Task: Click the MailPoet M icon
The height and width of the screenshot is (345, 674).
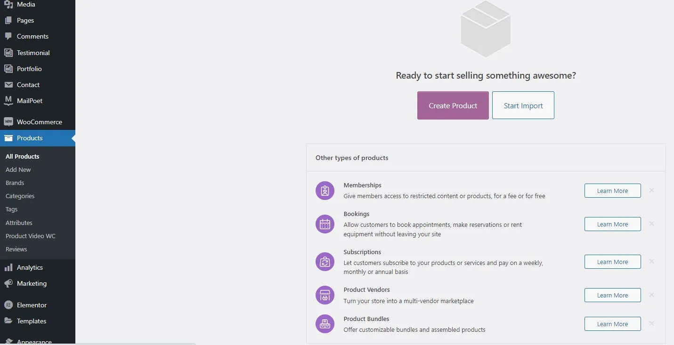Action: [x=8, y=101]
